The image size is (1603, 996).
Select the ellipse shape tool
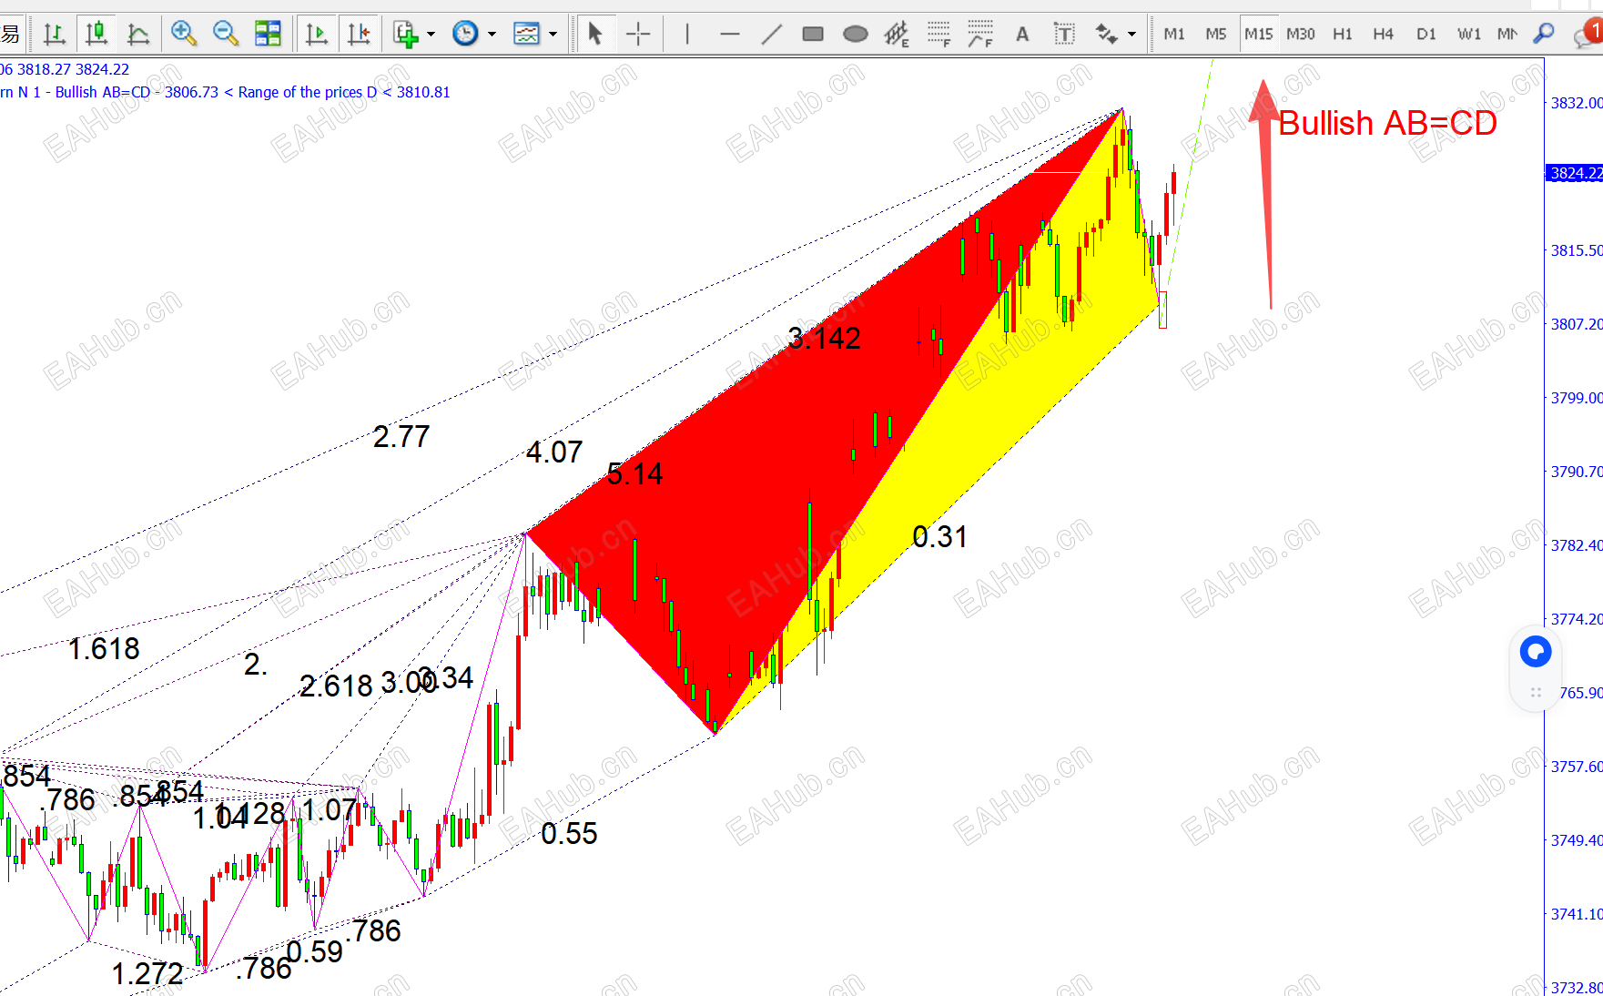click(x=855, y=35)
